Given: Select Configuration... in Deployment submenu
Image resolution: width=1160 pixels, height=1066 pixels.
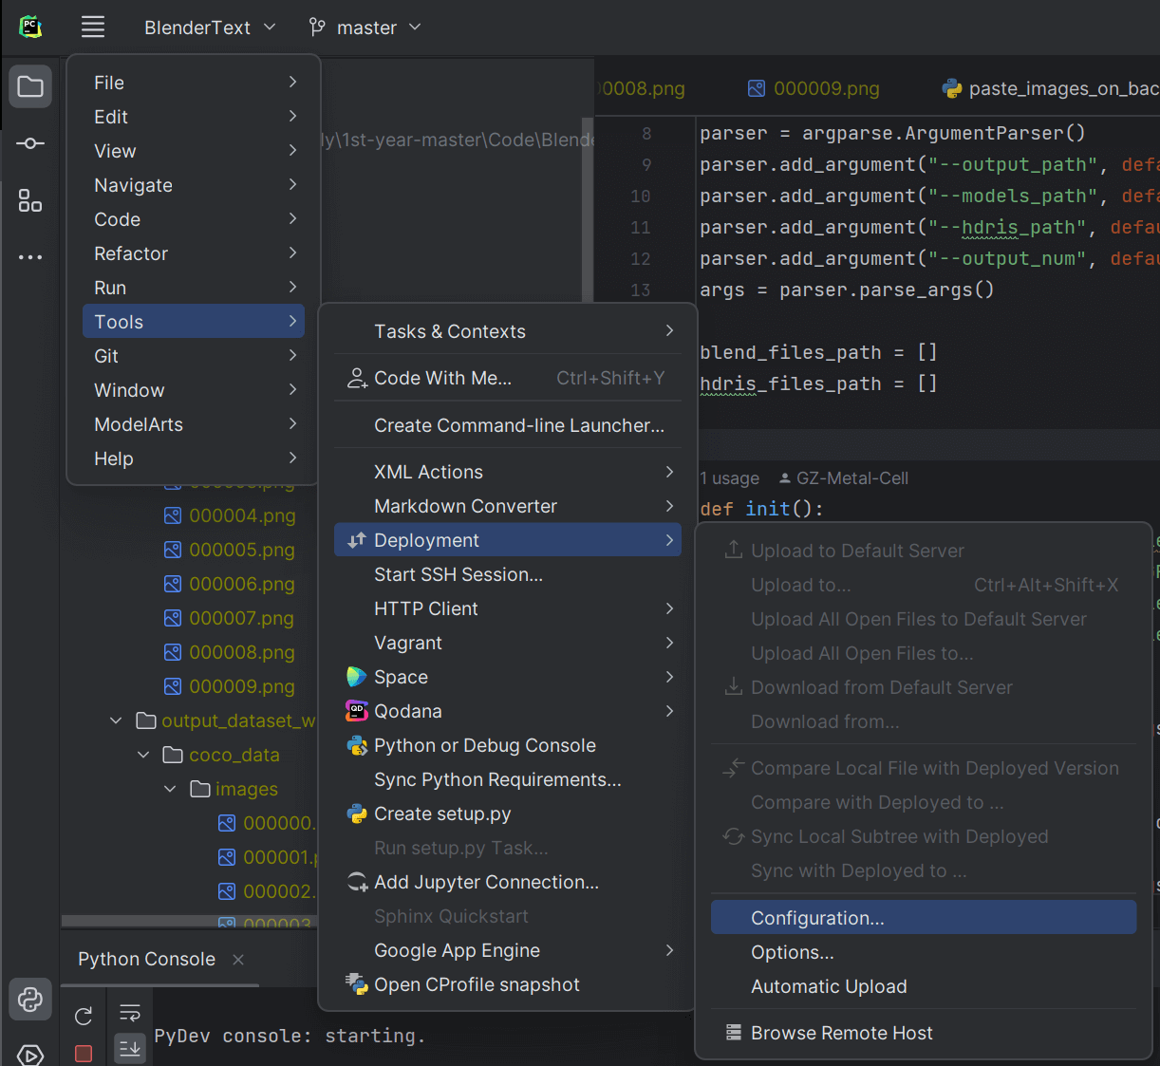Looking at the screenshot, I should [924, 918].
